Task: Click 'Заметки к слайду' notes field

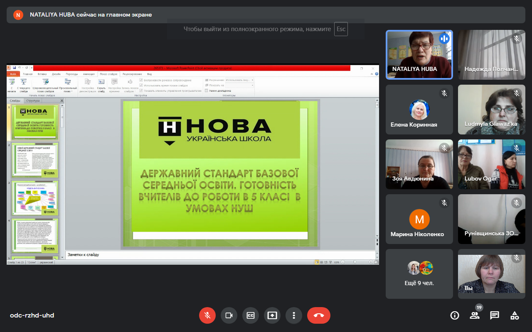Action: point(220,254)
